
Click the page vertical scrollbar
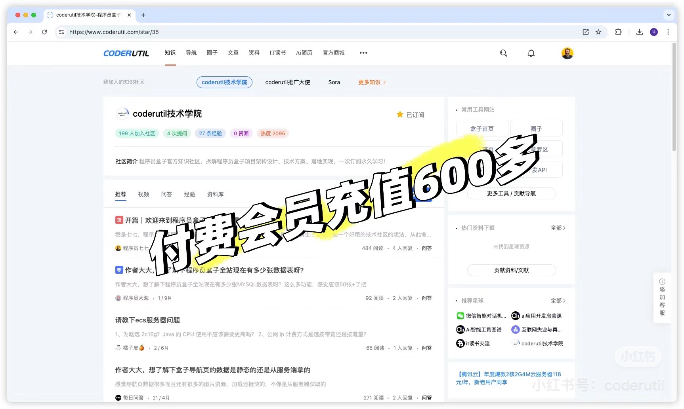674,99
